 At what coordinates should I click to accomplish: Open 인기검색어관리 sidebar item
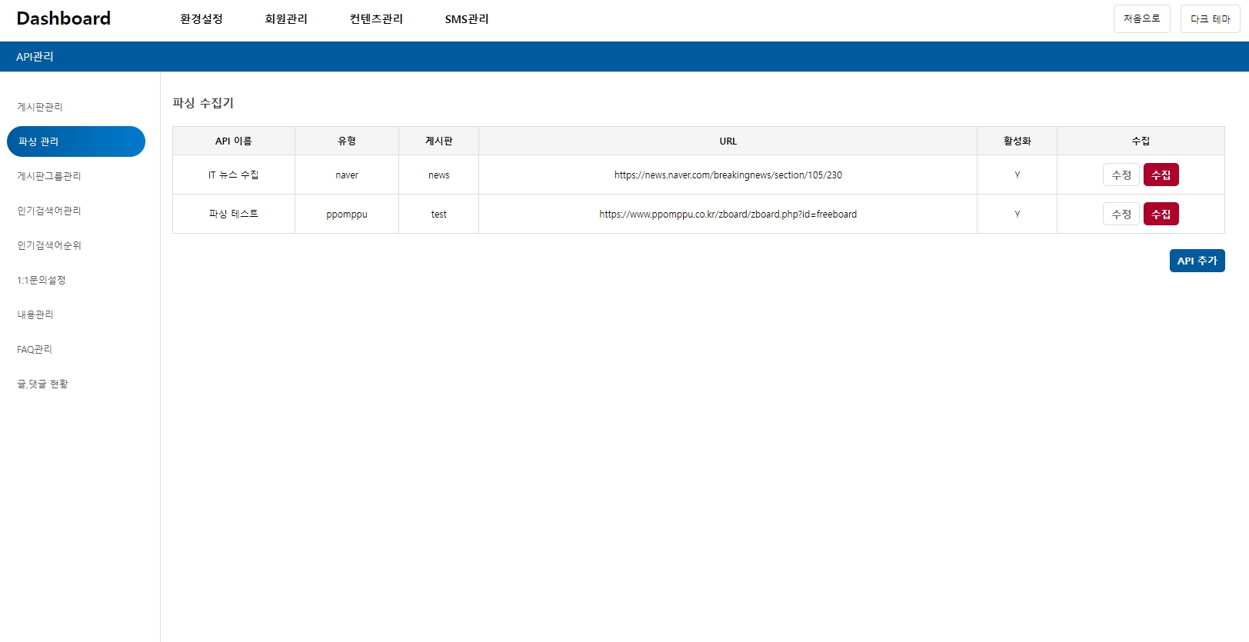click(x=49, y=211)
